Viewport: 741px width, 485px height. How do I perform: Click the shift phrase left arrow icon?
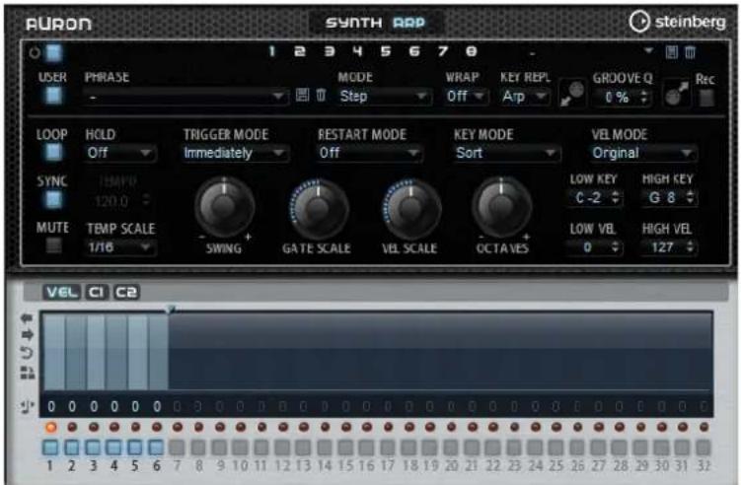coord(27,317)
